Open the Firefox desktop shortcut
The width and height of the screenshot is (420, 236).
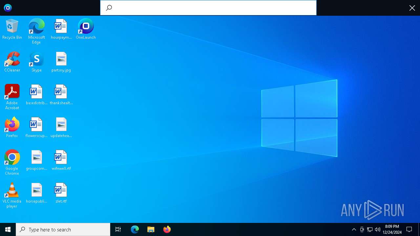click(x=12, y=127)
